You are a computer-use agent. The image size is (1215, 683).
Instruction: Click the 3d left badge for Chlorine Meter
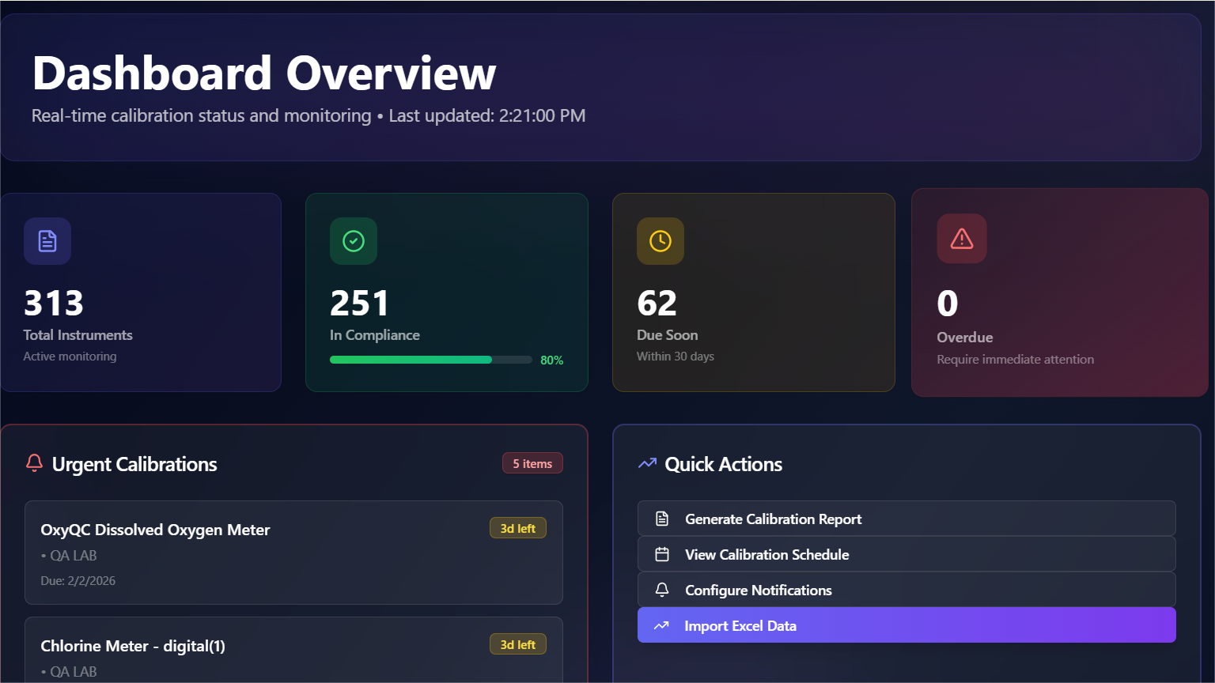coord(518,644)
